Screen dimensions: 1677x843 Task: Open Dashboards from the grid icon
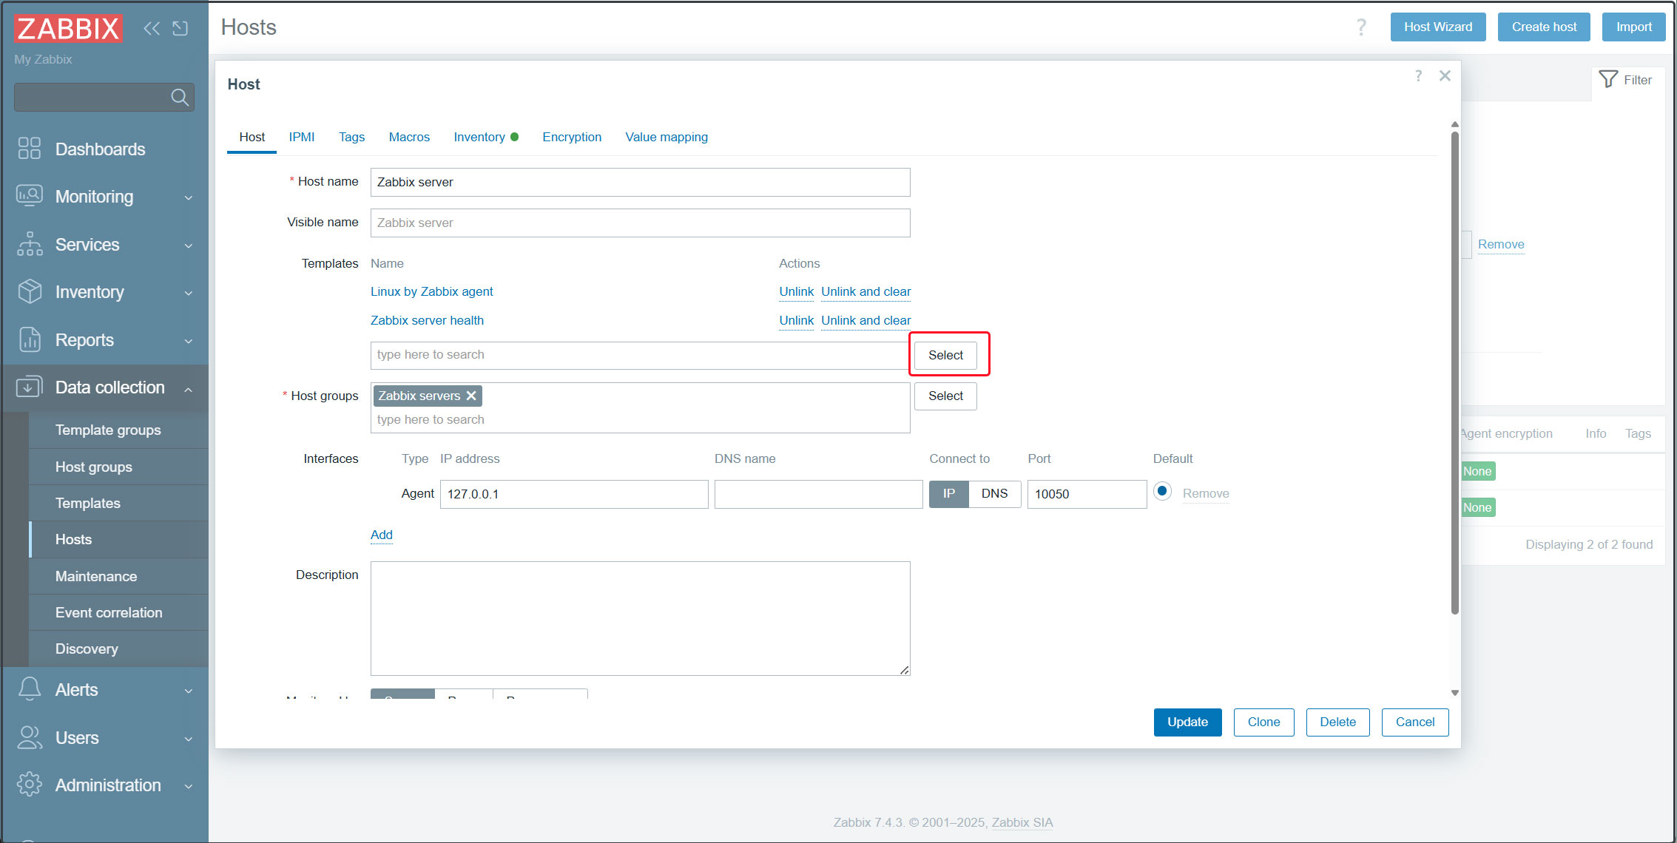click(x=30, y=149)
